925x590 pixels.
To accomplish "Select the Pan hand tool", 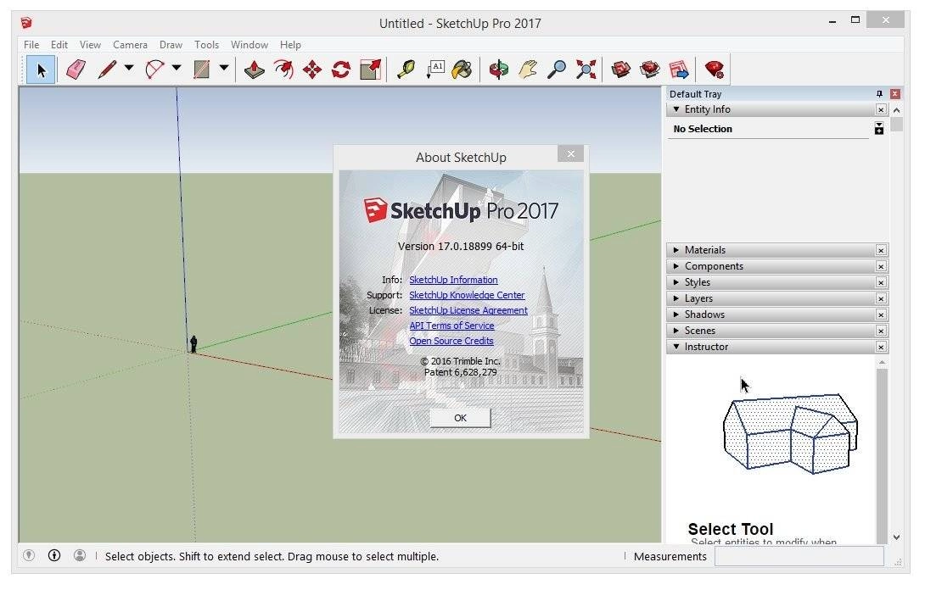I will coord(527,70).
